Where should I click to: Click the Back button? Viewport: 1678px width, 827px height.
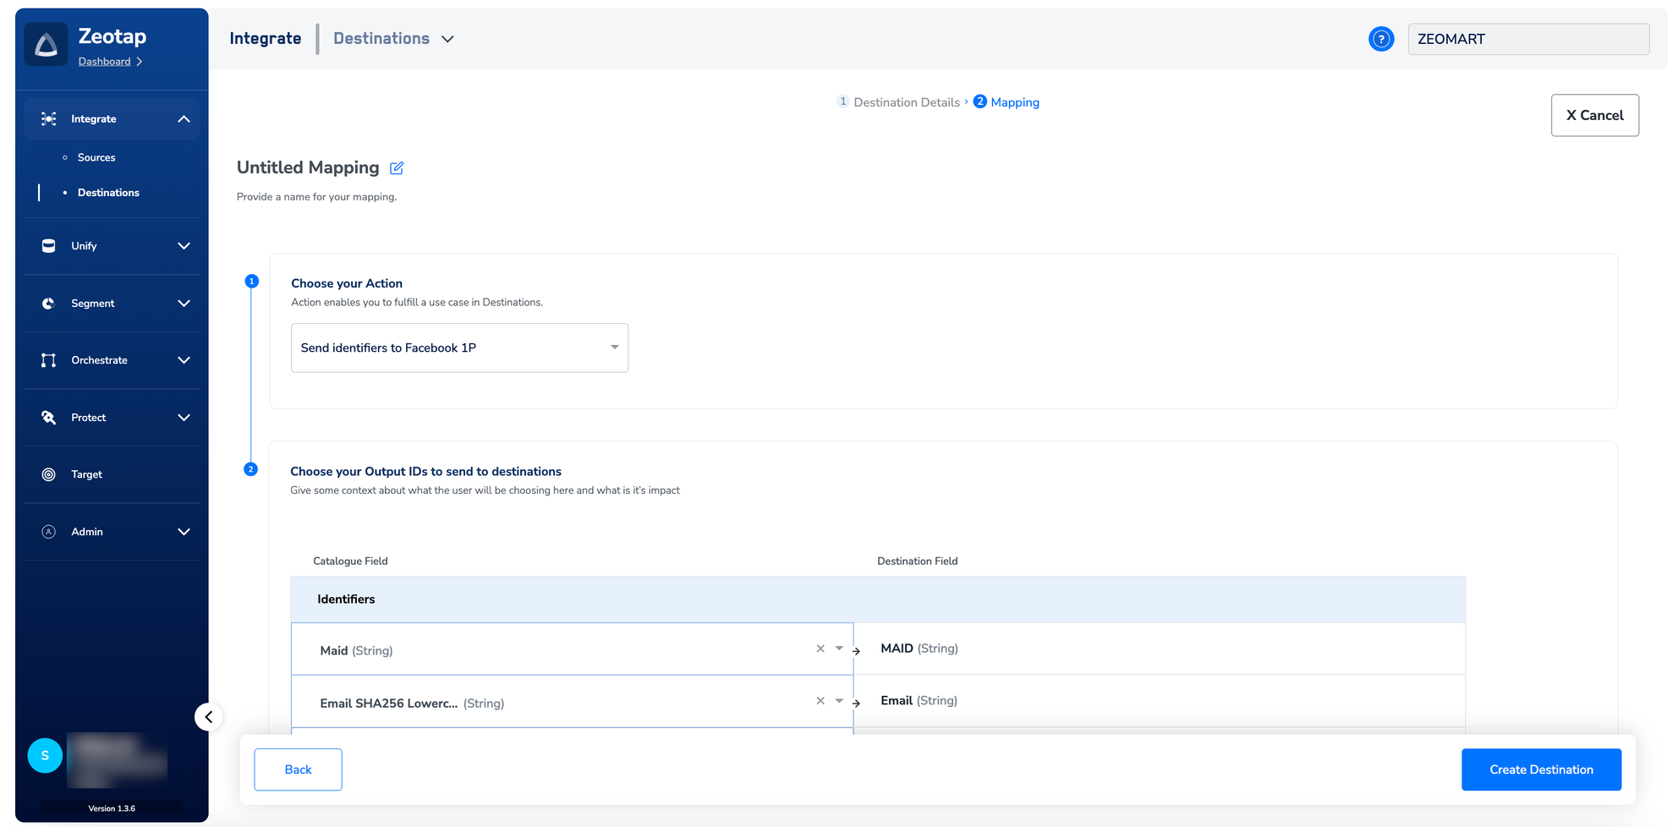pos(298,769)
